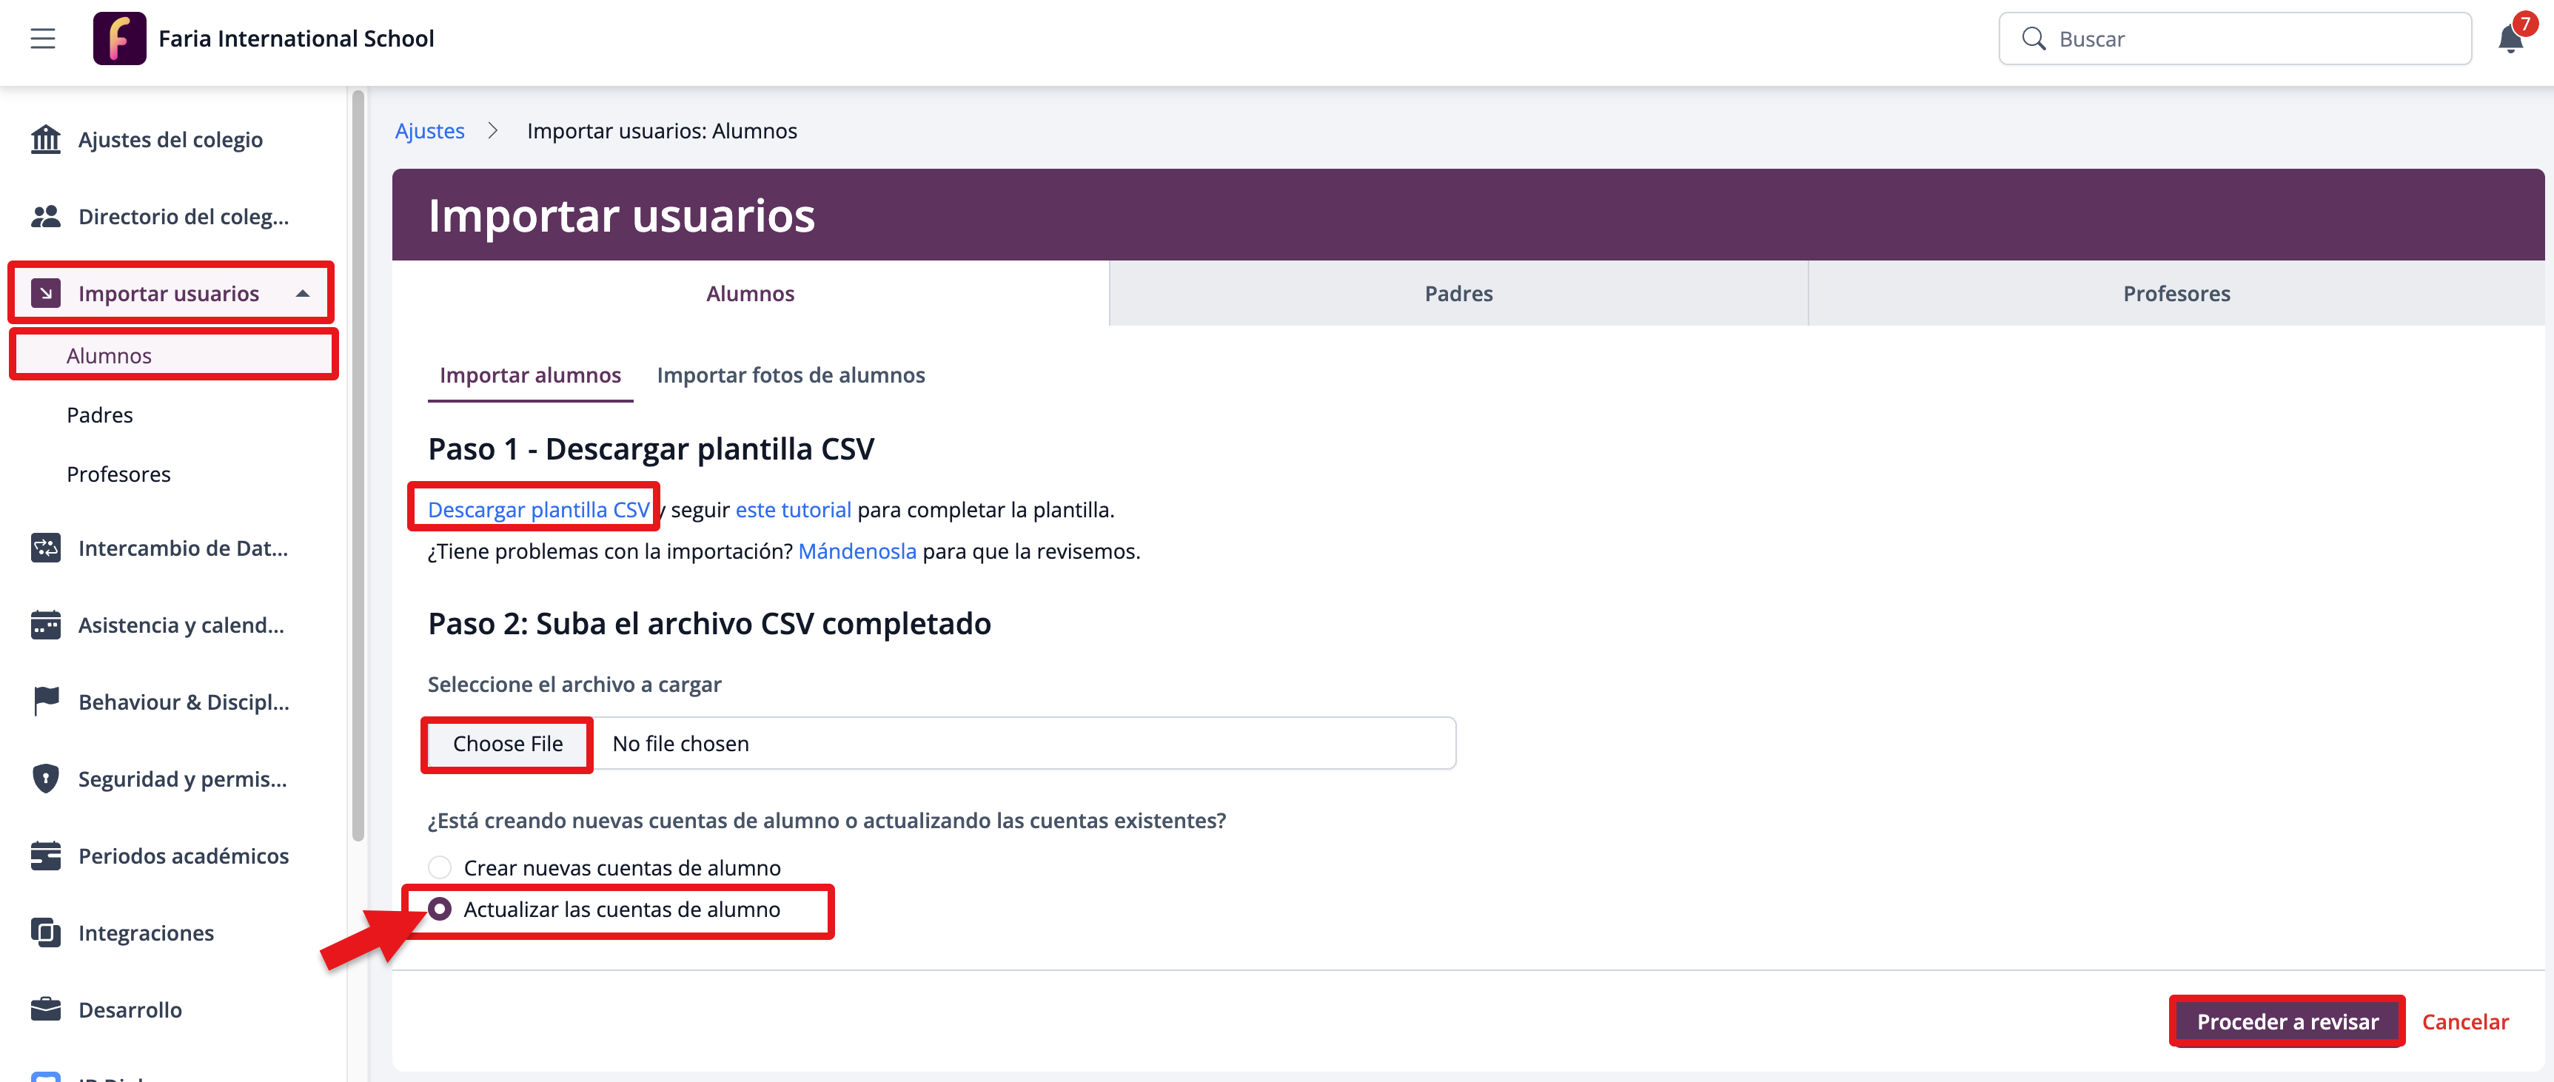This screenshot has width=2554, height=1082.
Task: Open the hamburger menu icon
Action: coord(43,38)
